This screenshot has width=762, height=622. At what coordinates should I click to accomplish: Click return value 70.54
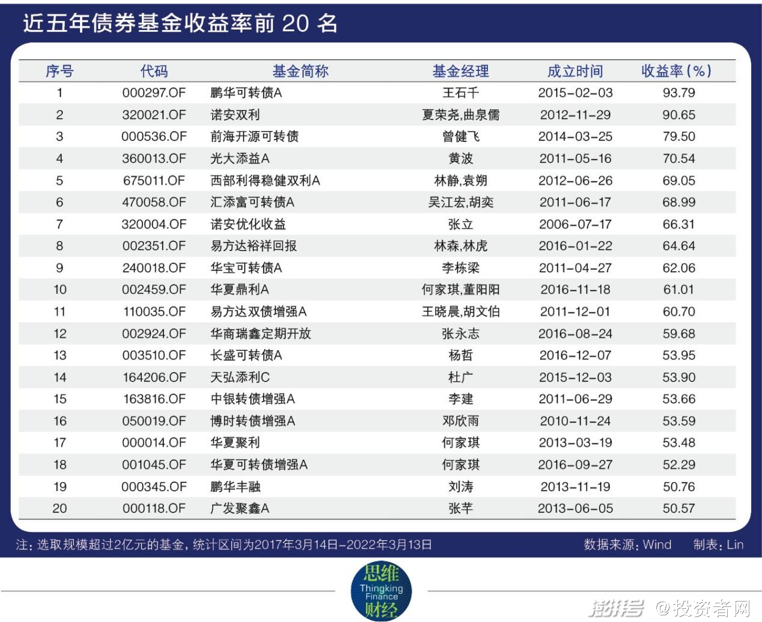point(679,159)
